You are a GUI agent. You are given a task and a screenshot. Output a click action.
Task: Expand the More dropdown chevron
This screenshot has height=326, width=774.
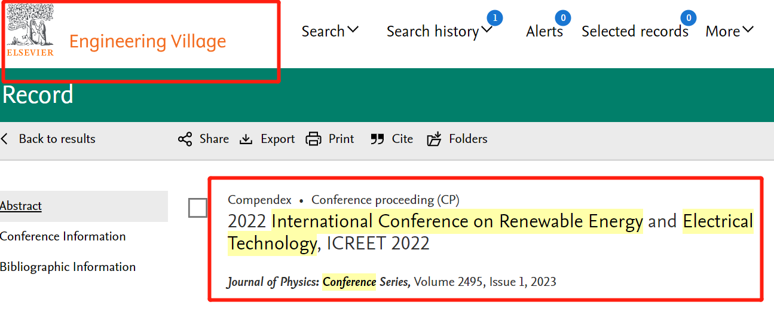click(748, 29)
